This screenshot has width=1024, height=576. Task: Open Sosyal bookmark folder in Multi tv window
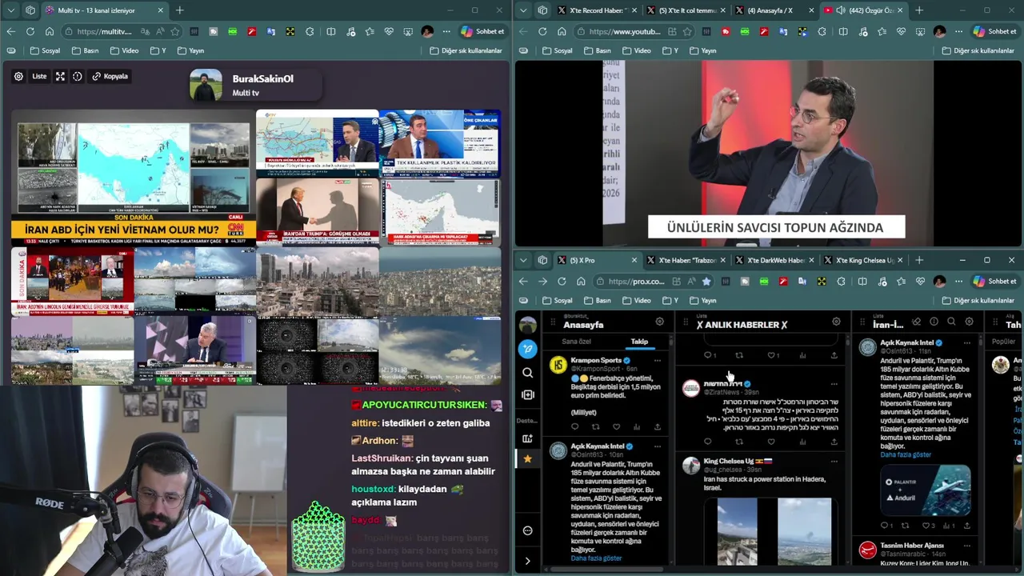pyautogui.click(x=45, y=50)
